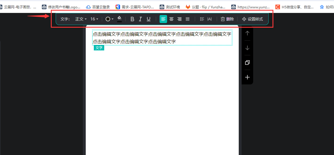Screen dimensions: 334x155
Task: Toggle bold text formatting
Action: [132, 19]
